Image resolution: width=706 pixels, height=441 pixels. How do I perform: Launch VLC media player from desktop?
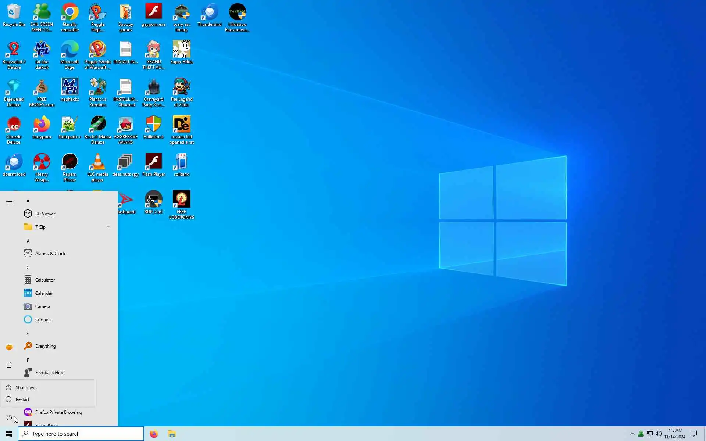(x=97, y=162)
